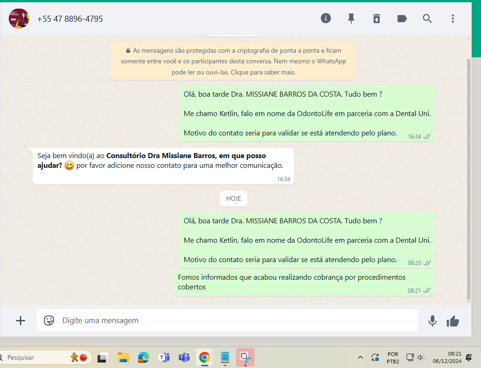
Task: Click the sync status tray icon
Action: (x=375, y=357)
